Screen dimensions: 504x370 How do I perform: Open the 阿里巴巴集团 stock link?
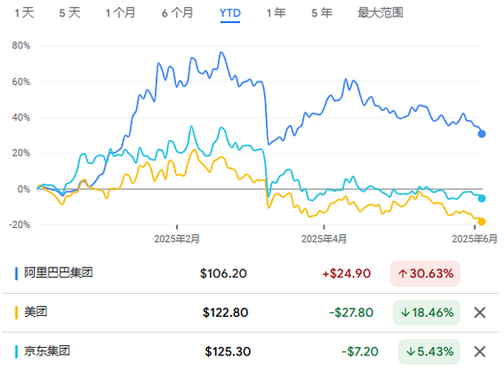click(x=59, y=273)
